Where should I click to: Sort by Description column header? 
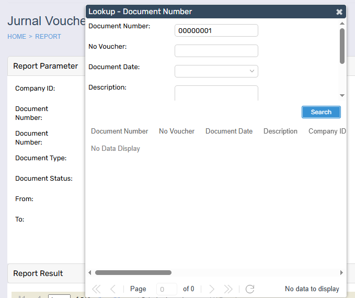tap(280, 131)
